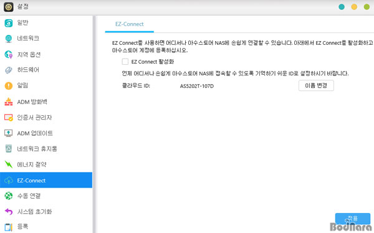Screen dimensions: 374x233
Task: Click the yellow window control button
Action: pos(354,7)
